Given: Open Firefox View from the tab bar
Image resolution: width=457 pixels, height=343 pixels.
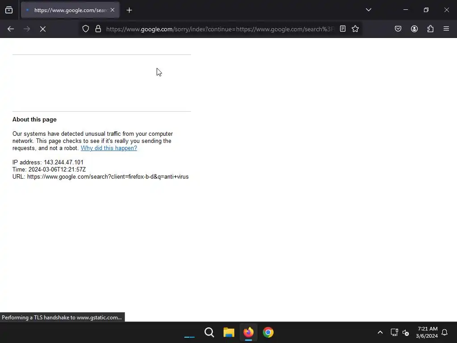Looking at the screenshot, I should [x=9, y=10].
